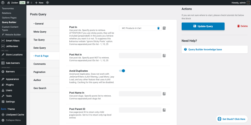
Task: Switch to the General tab
Action: (45, 24)
